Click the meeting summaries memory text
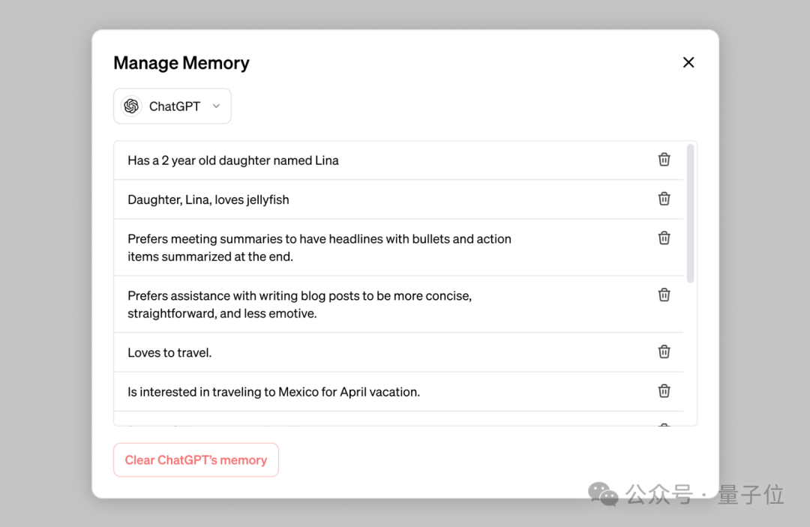Screen dimensions: 810x527 tap(319, 247)
